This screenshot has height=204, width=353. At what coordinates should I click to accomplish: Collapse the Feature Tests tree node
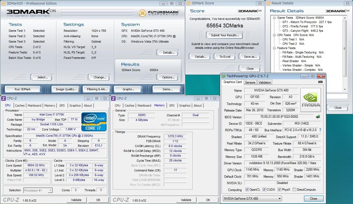click(274, 48)
